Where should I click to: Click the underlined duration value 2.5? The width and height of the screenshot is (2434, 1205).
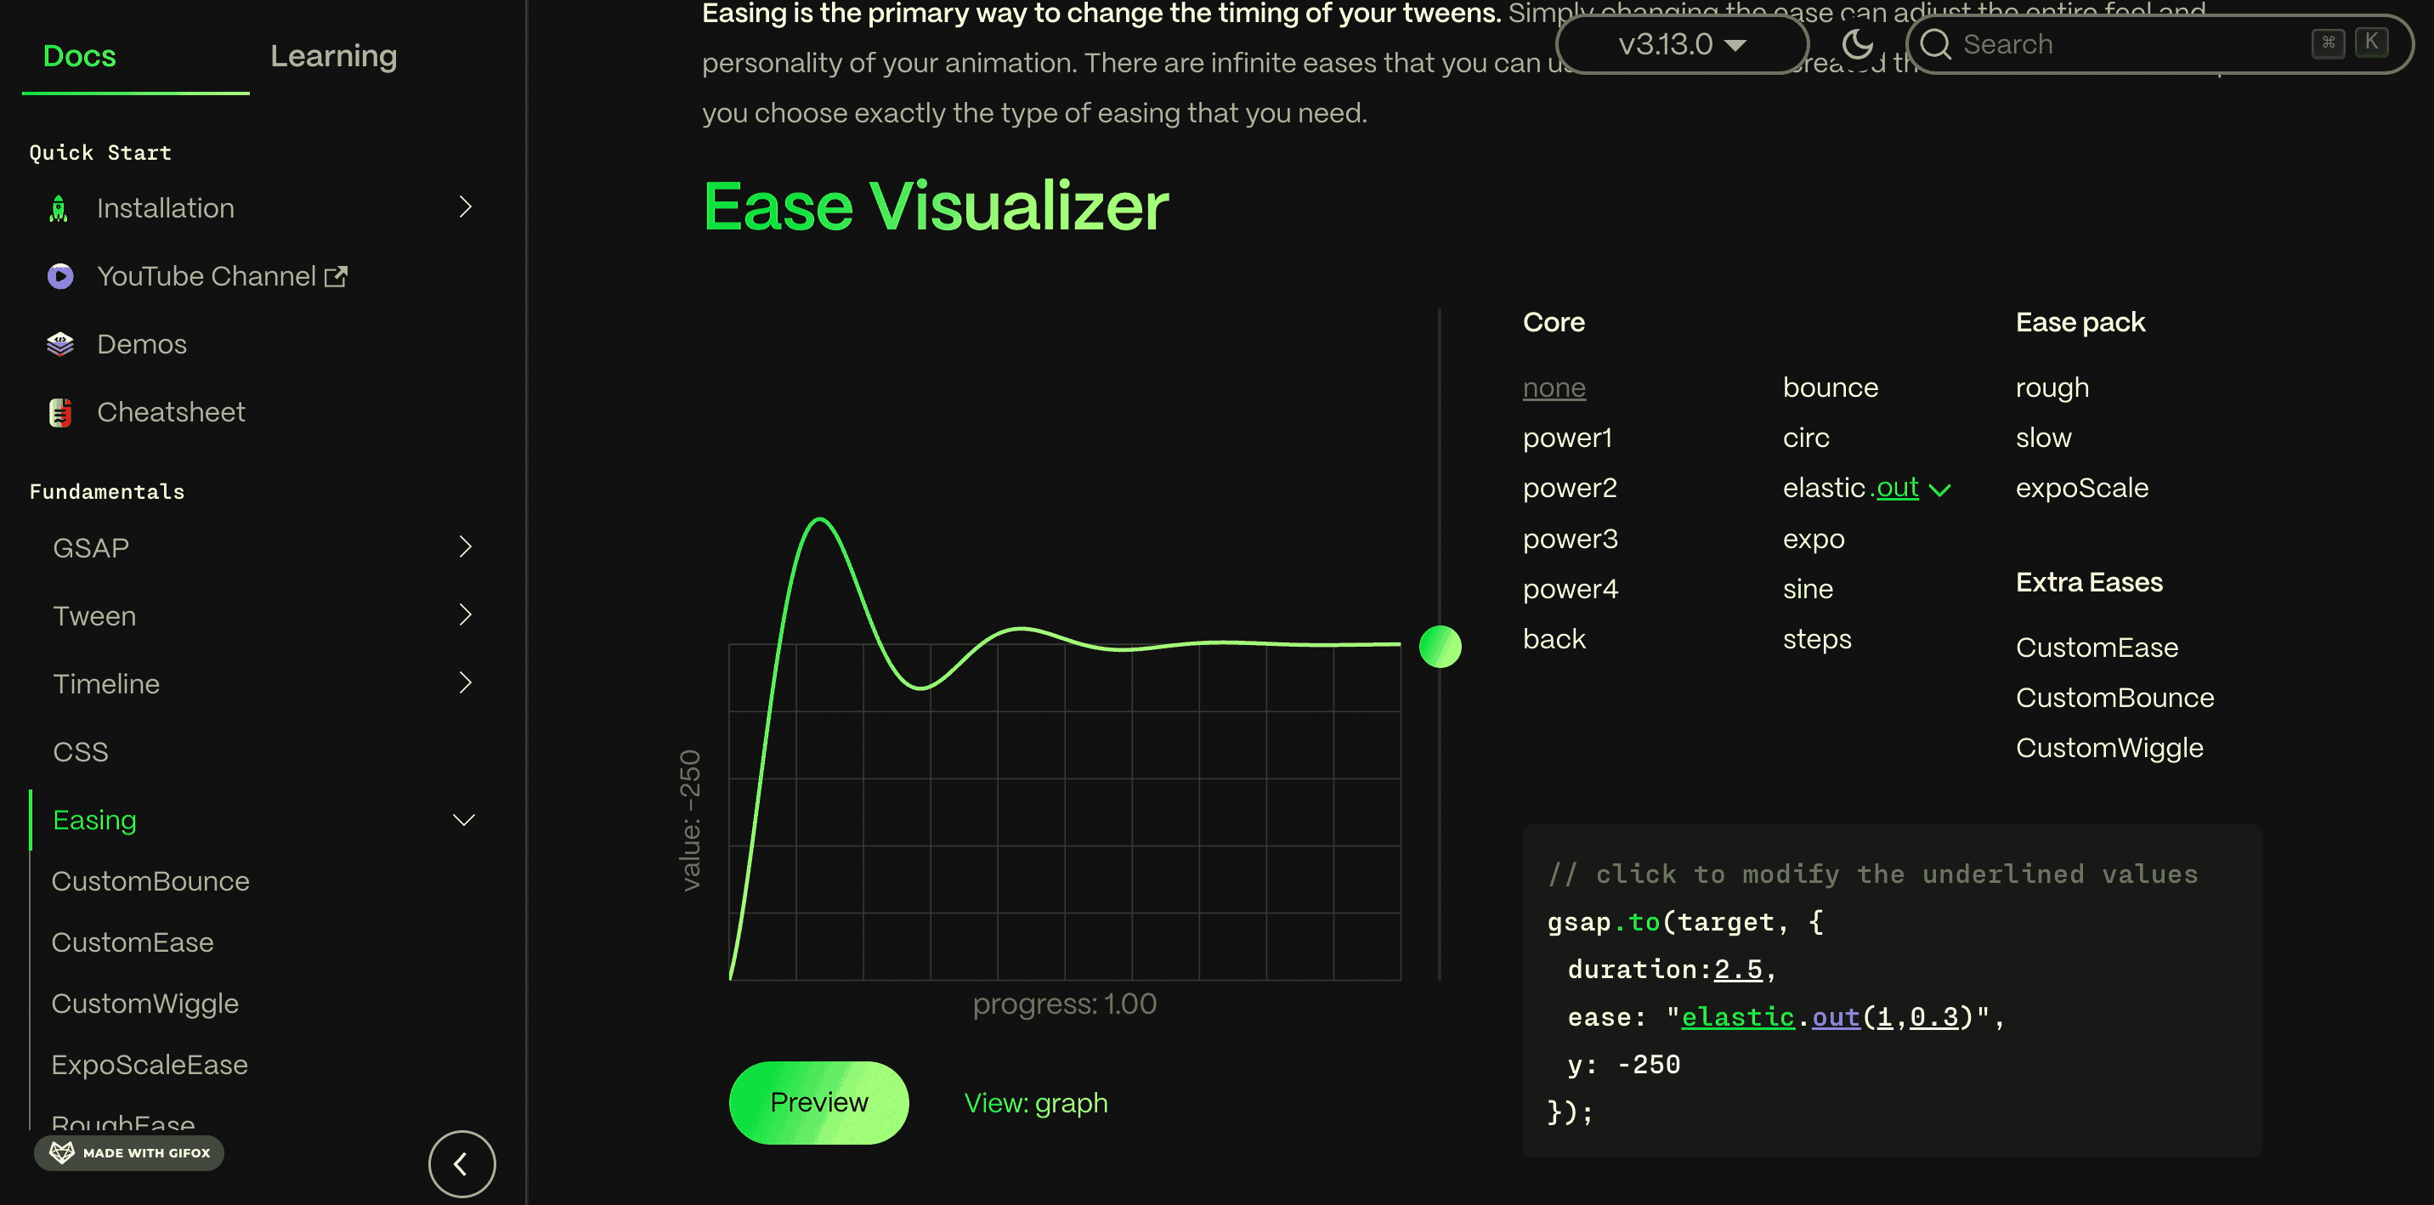pos(1738,969)
